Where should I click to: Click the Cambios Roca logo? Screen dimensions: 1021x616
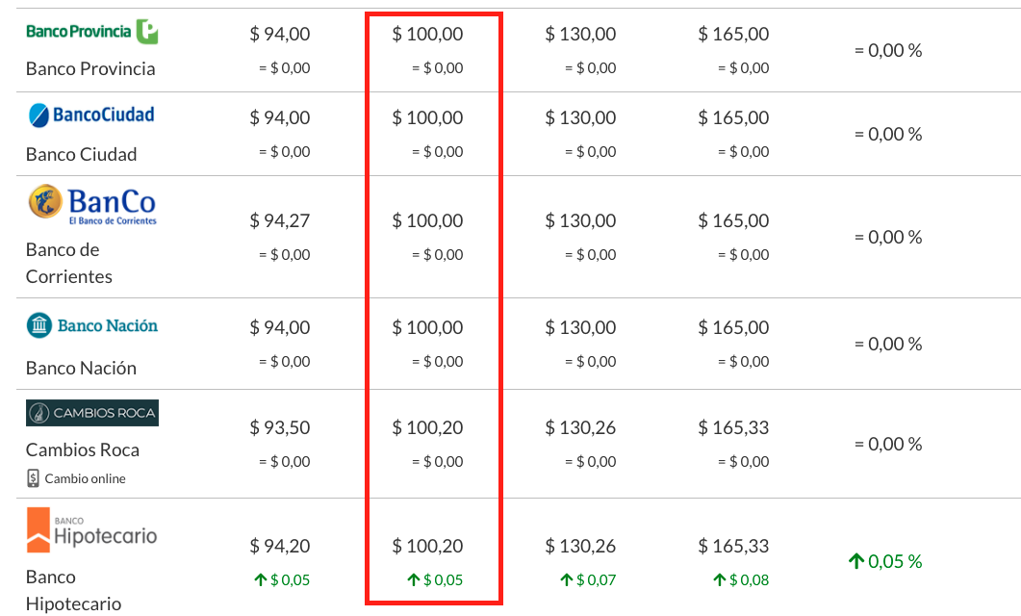point(91,413)
